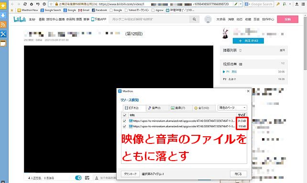Open the toolbar download manager icon

pyautogui.click(x=297, y=4)
